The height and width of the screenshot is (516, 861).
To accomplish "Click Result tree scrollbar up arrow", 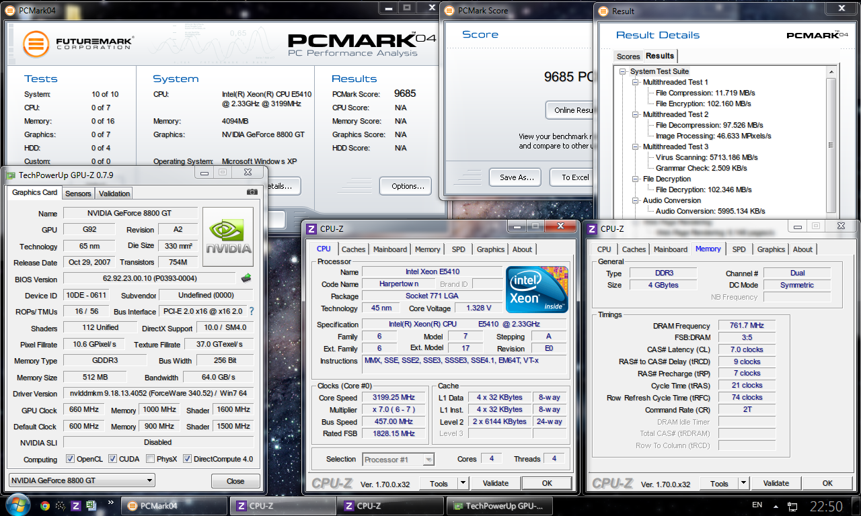I will coord(831,71).
